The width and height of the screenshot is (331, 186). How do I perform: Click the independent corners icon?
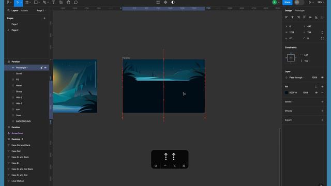322,38
